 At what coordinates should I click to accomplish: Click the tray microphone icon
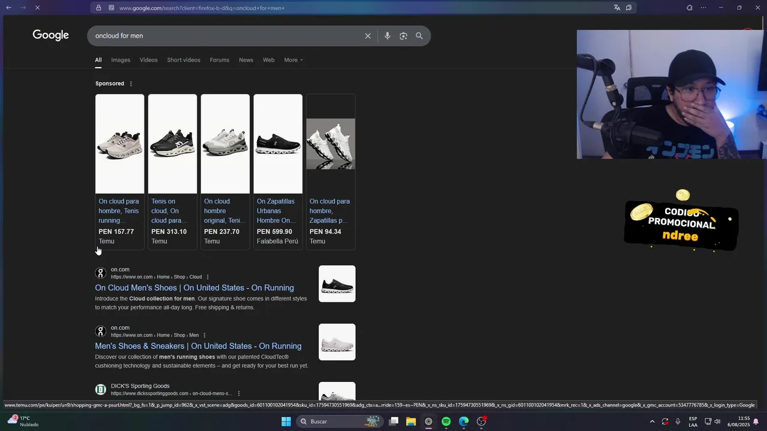click(x=678, y=421)
